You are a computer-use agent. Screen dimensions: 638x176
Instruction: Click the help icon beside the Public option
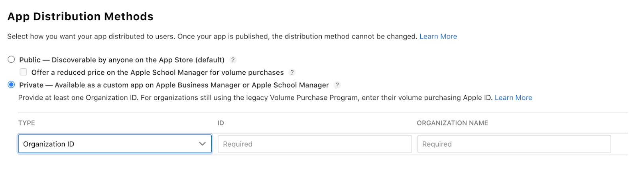pos(233,60)
